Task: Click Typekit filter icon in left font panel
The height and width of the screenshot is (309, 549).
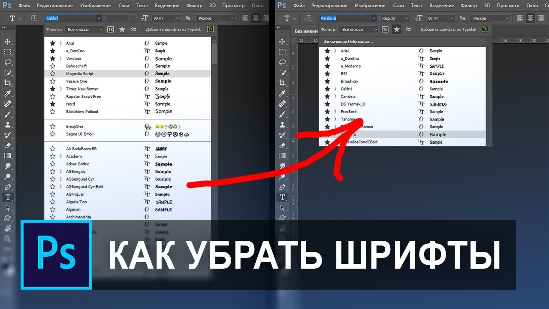Action: pos(111,29)
